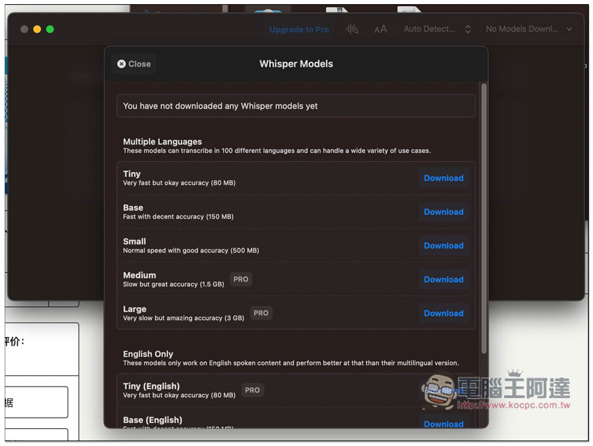This screenshot has width=593, height=446.
Task: Click the green zoom window button
Action: click(x=50, y=29)
